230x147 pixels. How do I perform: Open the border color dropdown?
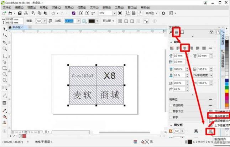pos(98,21)
